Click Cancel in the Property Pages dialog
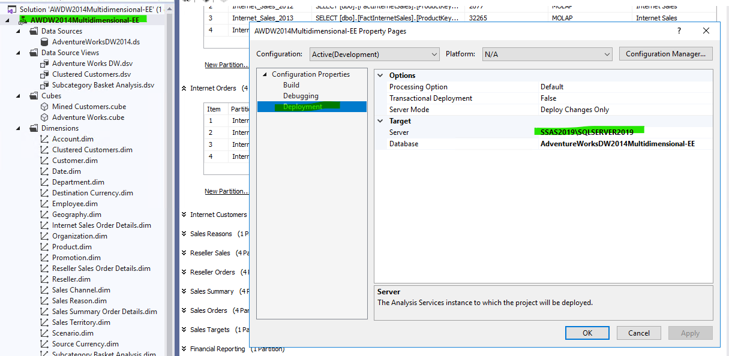 tap(638, 333)
